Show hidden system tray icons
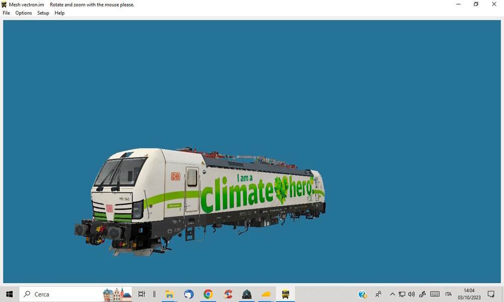The height and width of the screenshot is (302, 504). [x=393, y=294]
